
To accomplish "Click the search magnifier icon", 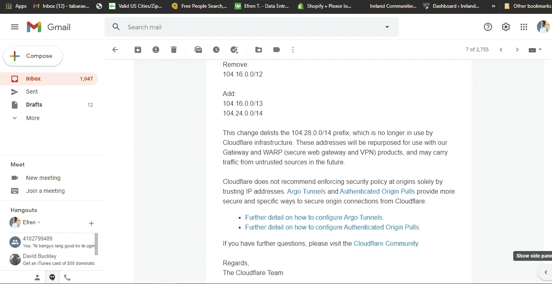I will coord(116,27).
